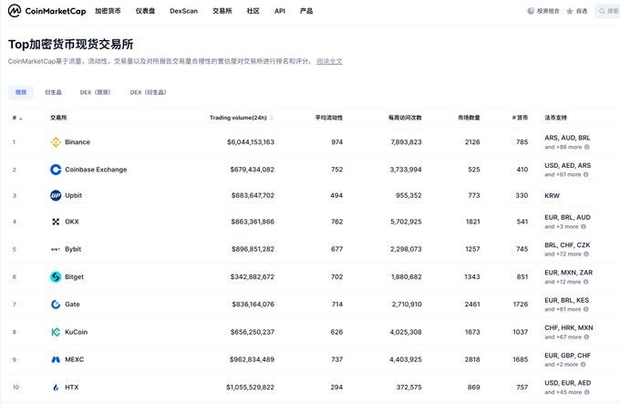This screenshot has height=404, width=620.
Task: Click info icon beside Gate +61 more
Action: pos(586,309)
